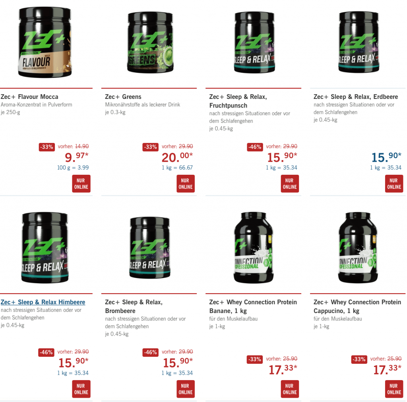Click the NUR ONLINE badge under Flavour Mocca

(x=81, y=184)
